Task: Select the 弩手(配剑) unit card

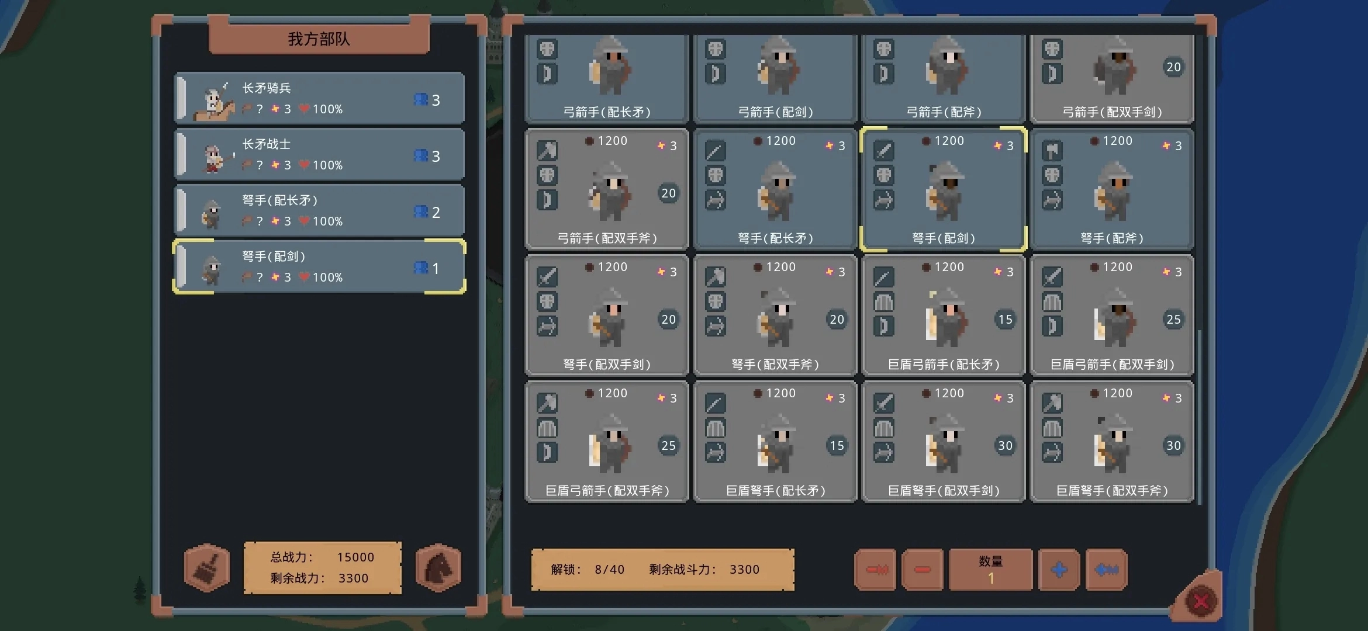Action: tap(942, 190)
